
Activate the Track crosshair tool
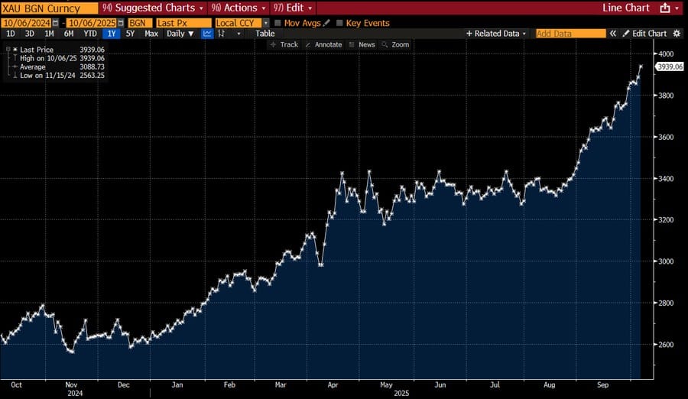284,44
